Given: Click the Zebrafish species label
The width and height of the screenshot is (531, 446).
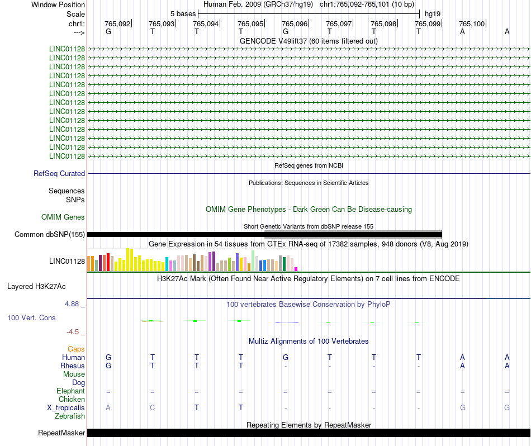Looking at the screenshot, I should coord(70,416).
